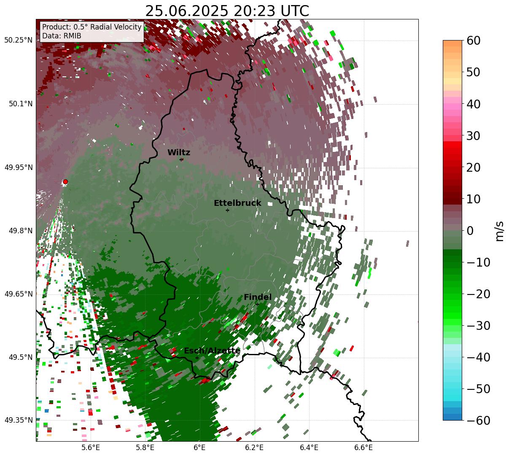This screenshot has width=509, height=456.
Task: Click the cross marker under Wiltz
Action: tap(181, 159)
